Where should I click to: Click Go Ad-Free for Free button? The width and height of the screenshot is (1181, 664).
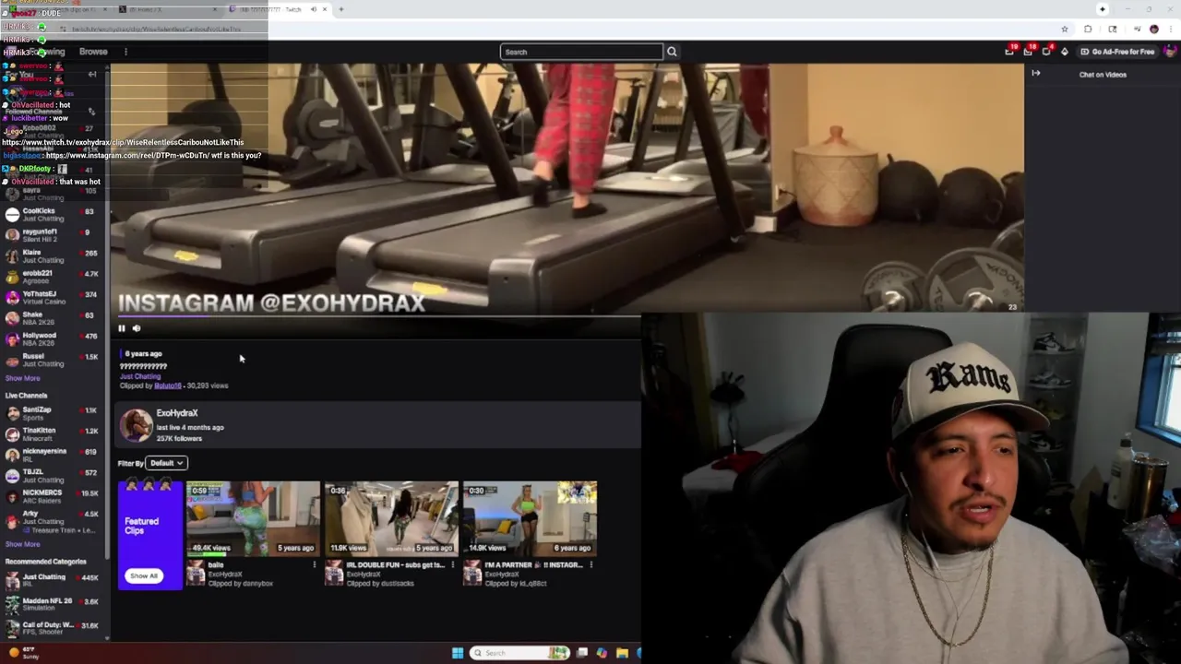[1117, 52]
